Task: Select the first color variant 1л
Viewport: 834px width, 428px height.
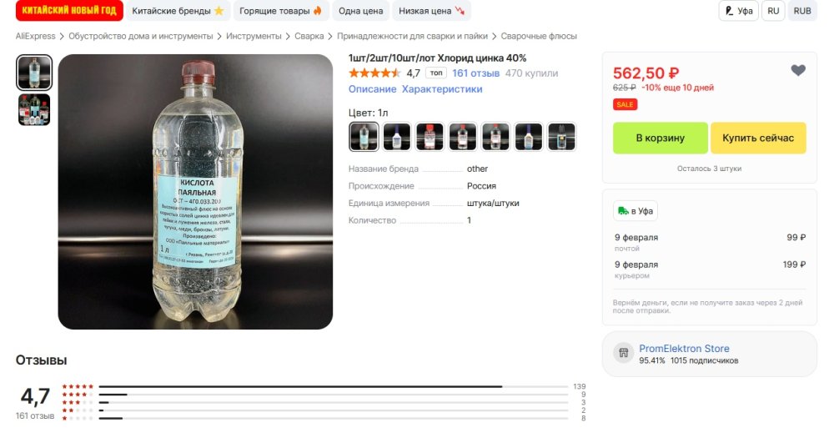Action: pos(364,137)
